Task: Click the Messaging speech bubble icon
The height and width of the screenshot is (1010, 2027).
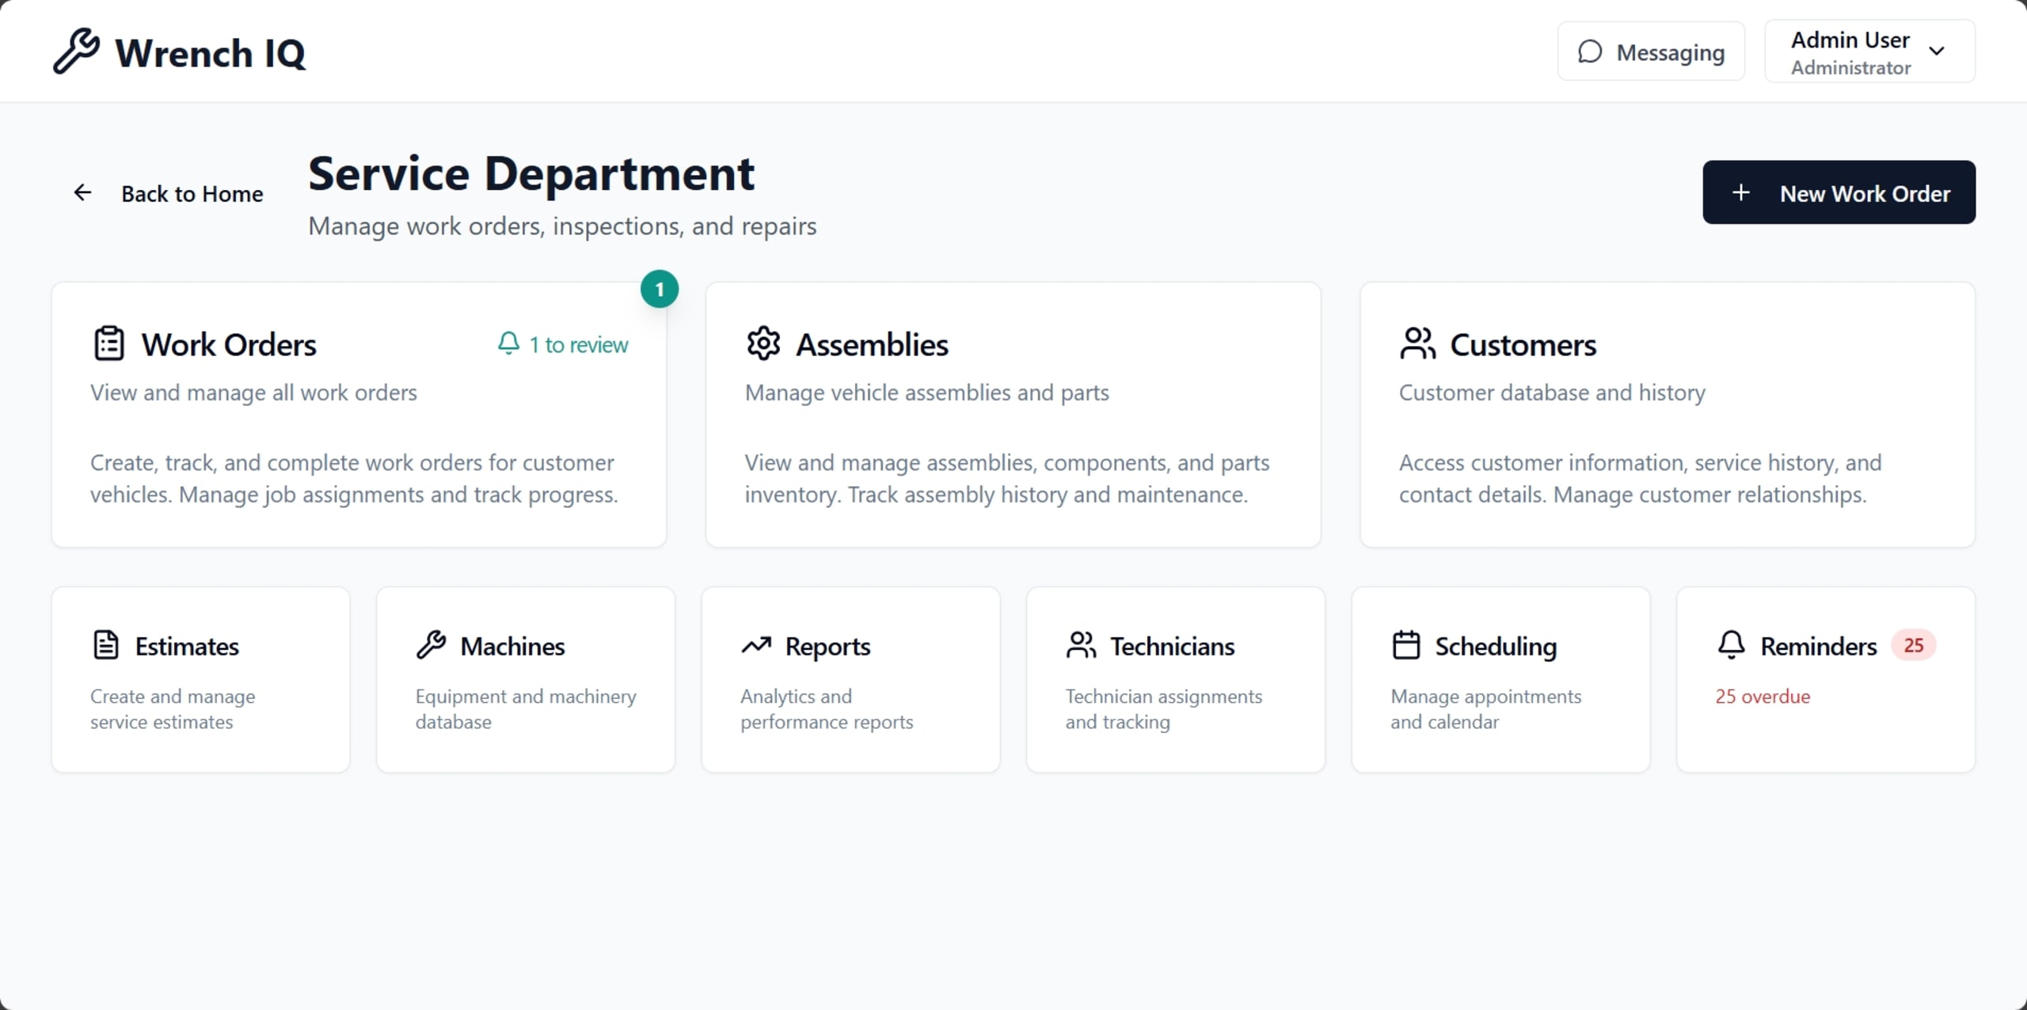Action: pyautogui.click(x=1590, y=51)
